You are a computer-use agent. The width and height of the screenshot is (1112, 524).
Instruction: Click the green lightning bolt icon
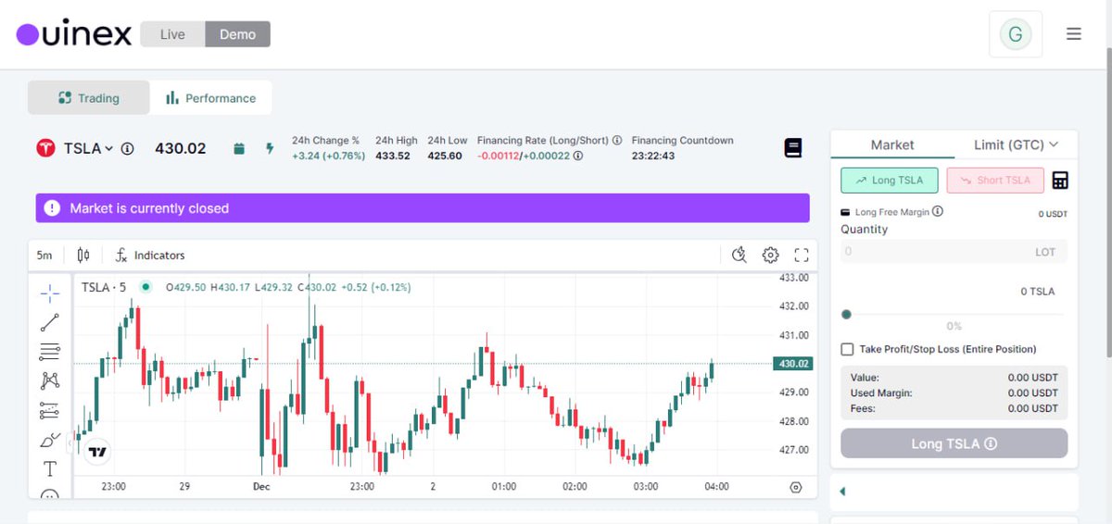click(270, 148)
